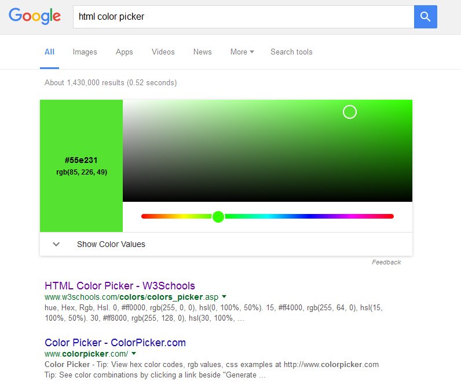Open the News tab
The height and width of the screenshot is (392, 461).
pos(202,52)
